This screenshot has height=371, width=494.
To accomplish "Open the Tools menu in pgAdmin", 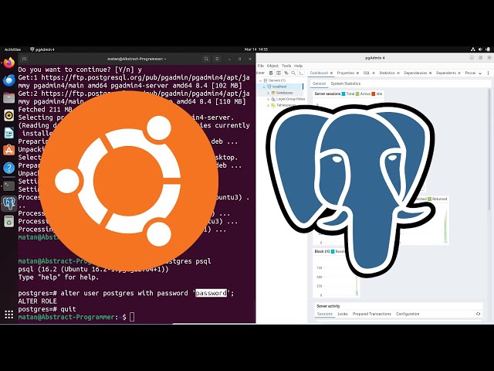I will coord(286,66).
